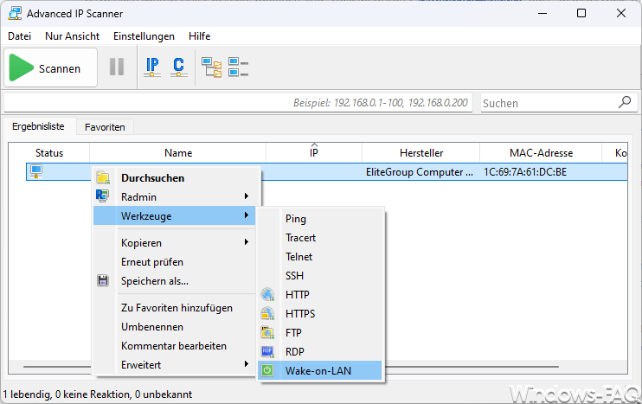The image size is (642, 404).
Task: Click the globe icon next to HTTP
Action: (x=267, y=294)
